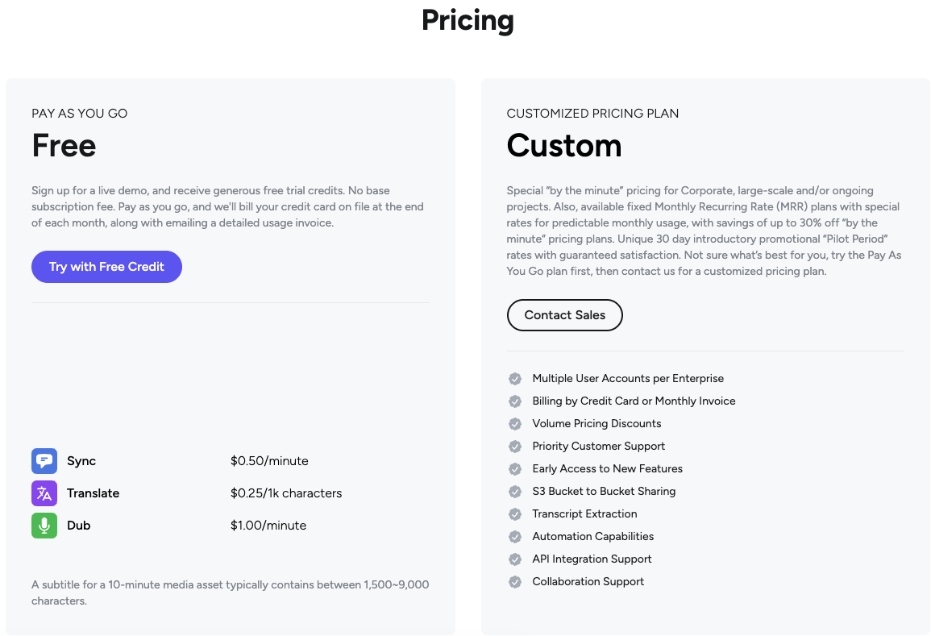This screenshot has width=931, height=636.
Task: Click checkmark next to Collaboration Support
Action: [x=515, y=582]
